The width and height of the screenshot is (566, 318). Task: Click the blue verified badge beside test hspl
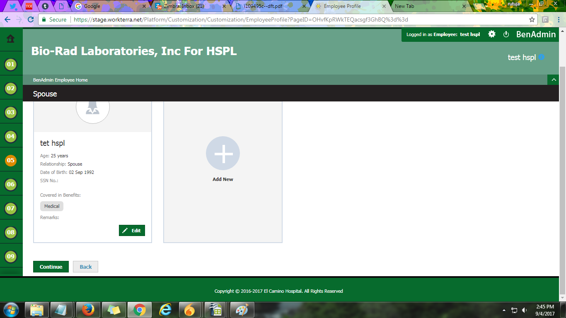542,57
